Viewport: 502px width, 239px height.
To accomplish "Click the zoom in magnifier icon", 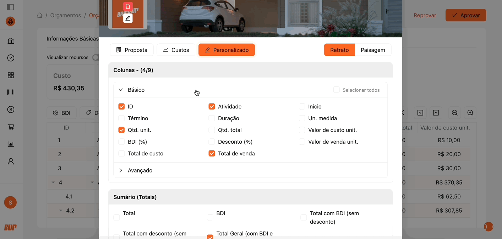I will (x=470, y=113).
